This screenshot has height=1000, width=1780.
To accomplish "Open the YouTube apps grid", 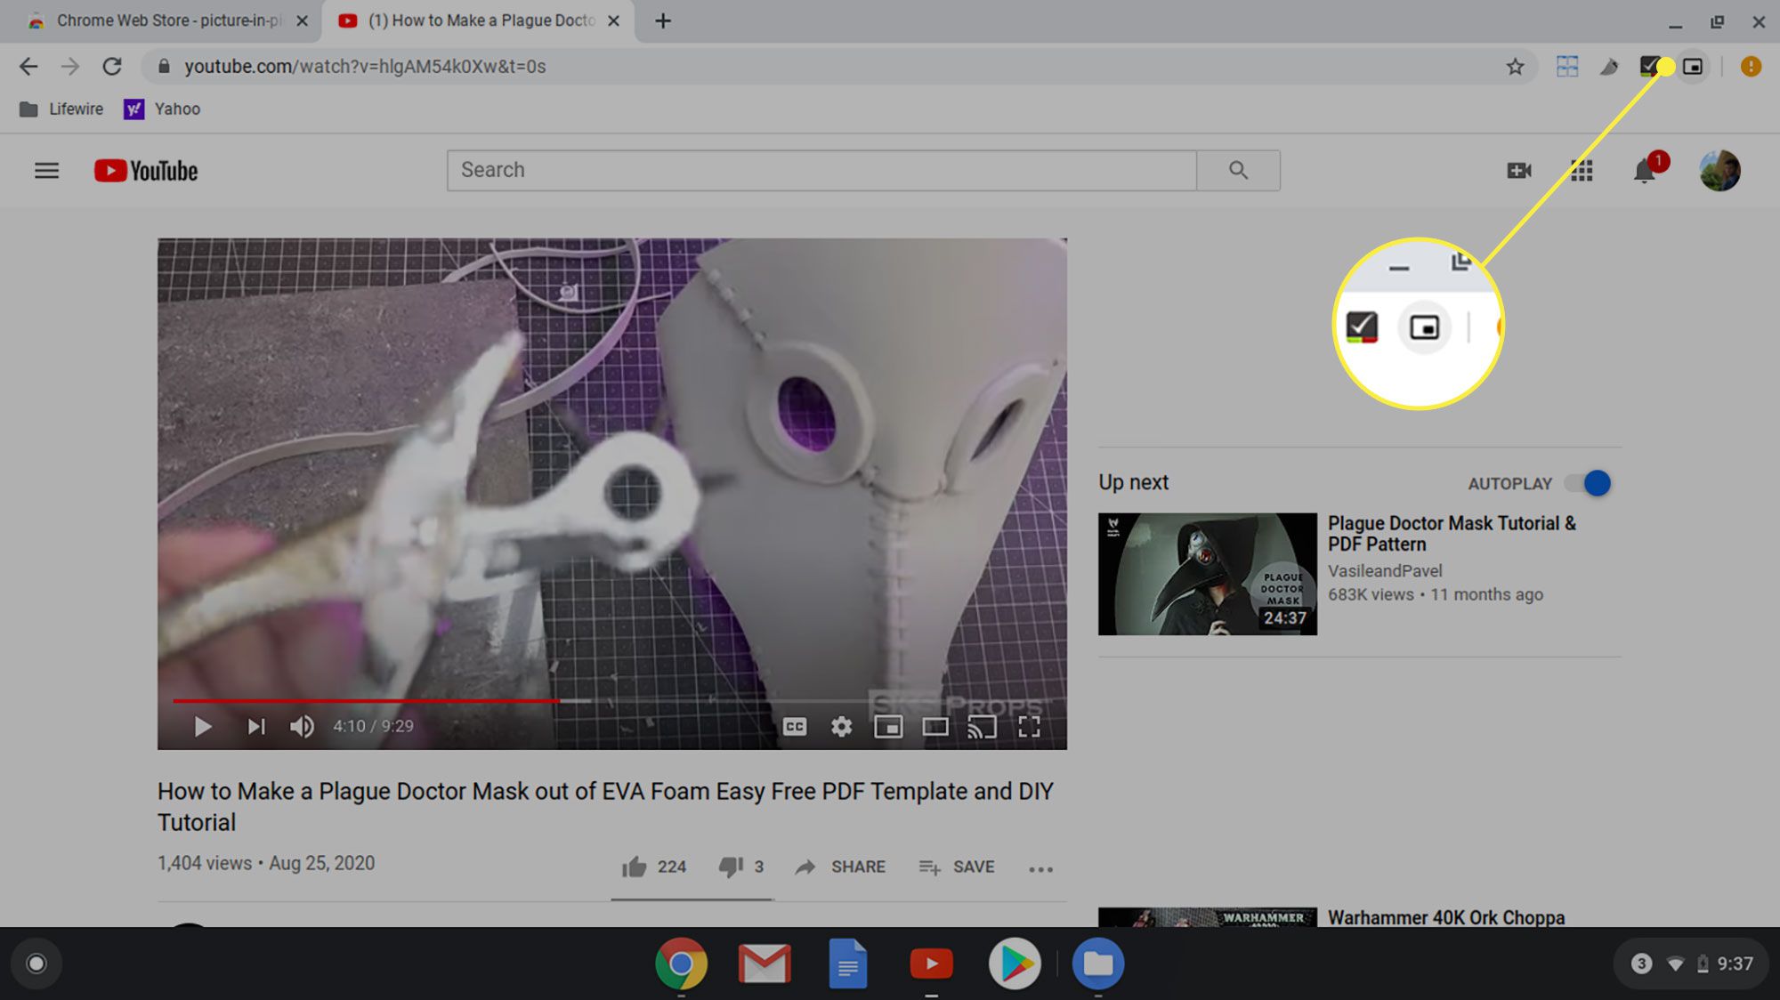I will [x=1582, y=171].
